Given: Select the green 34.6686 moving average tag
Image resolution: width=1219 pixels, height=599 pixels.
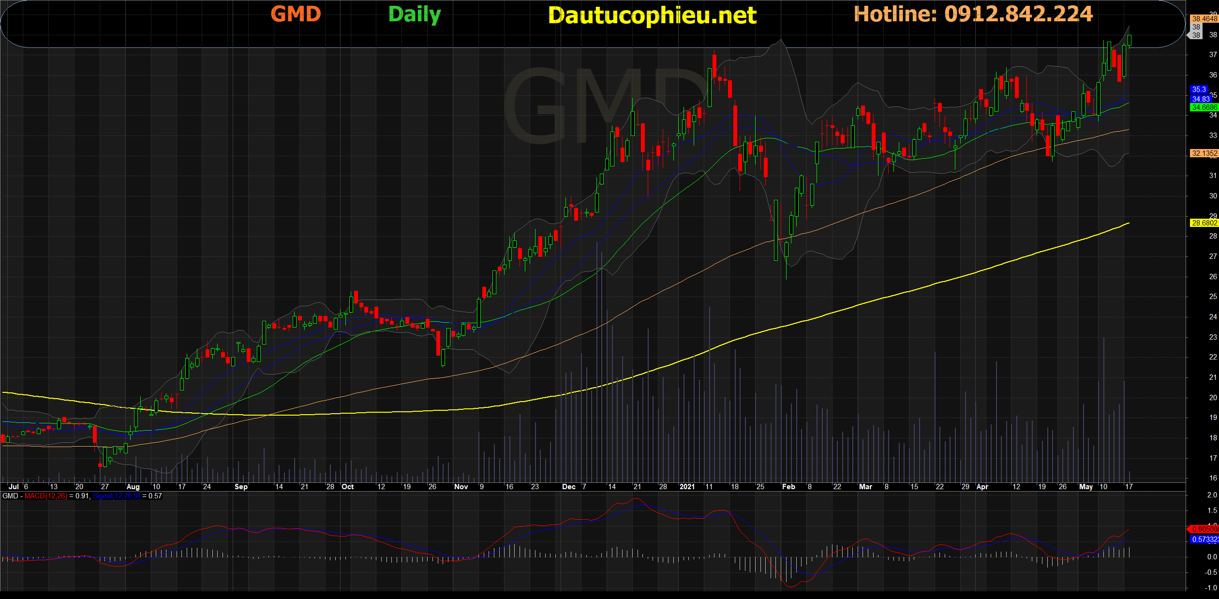Looking at the screenshot, I should point(1204,107).
